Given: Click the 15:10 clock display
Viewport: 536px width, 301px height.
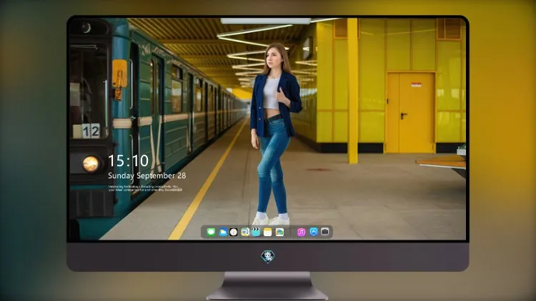Looking at the screenshot, I should click(x=129, y=160).
